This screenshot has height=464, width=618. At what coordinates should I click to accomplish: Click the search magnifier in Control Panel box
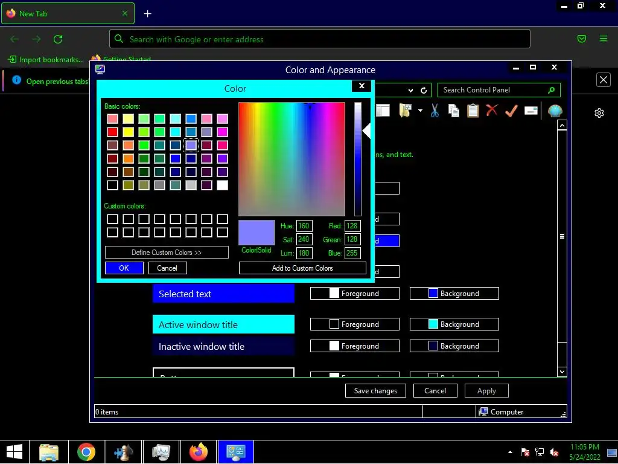coord(552,91)
